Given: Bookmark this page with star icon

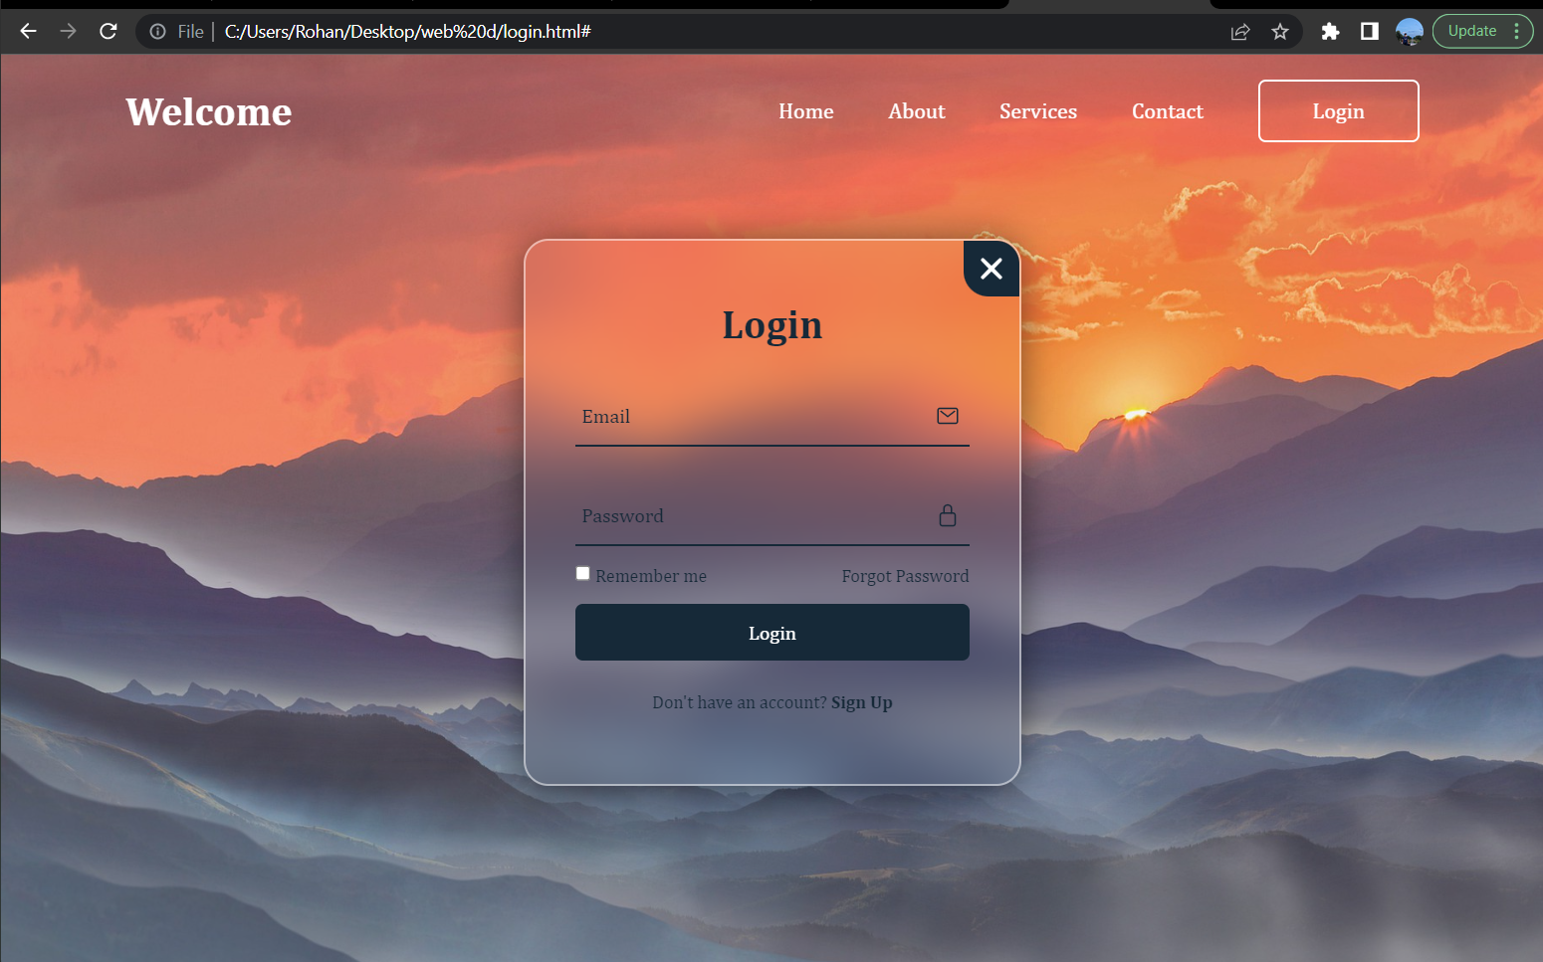Looking at the screenshot, I should 1280,32.
